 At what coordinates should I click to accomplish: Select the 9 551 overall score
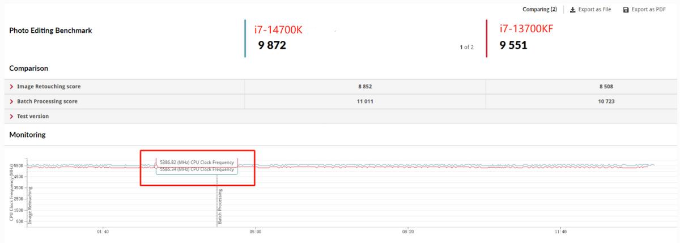[x=513, y=45]
